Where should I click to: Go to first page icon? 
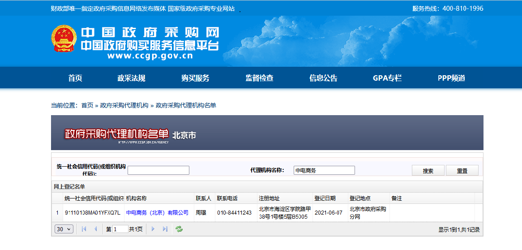click(x=84, y=229)
